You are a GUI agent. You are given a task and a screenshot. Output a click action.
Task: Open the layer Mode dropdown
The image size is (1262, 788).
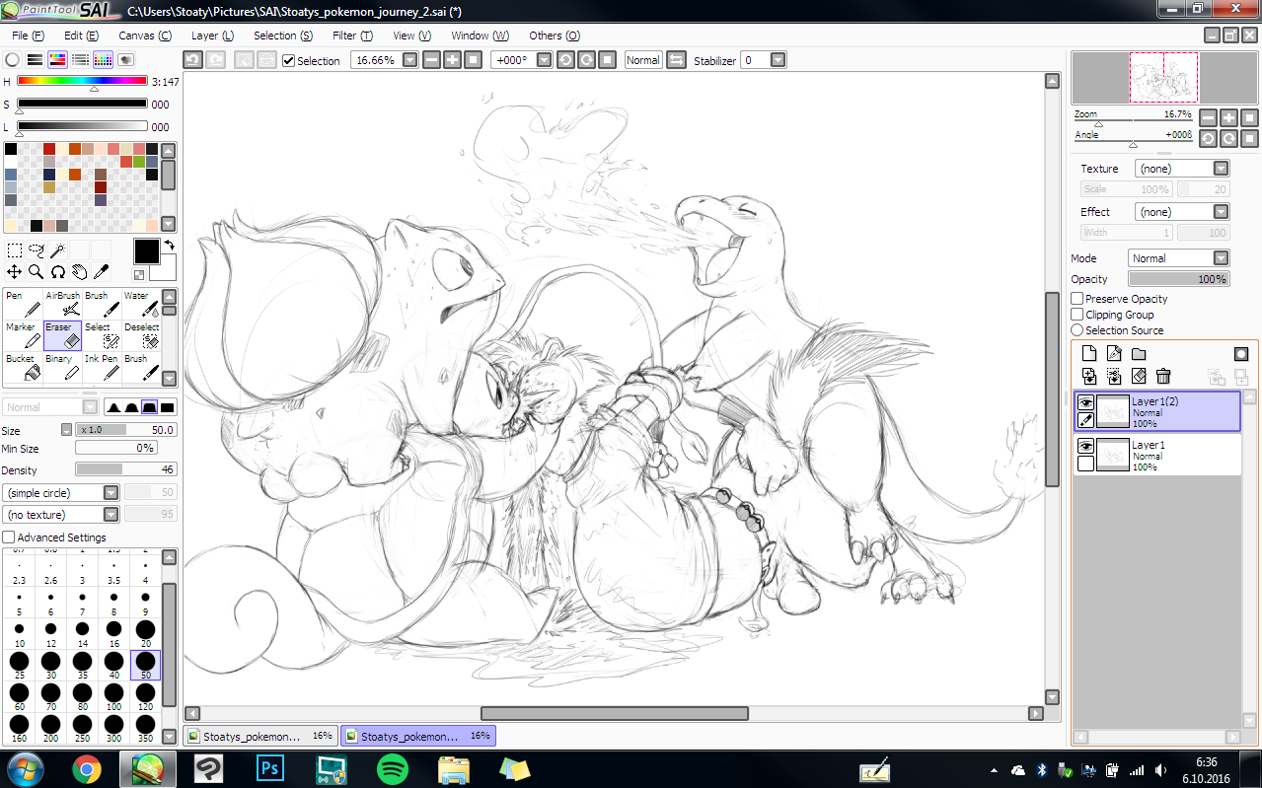point(1221,258)
